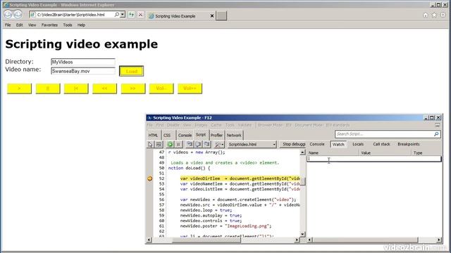Click the select element by click arrow icon
Viewport: 451px width, 253px height.
pyautogui.click(x=150, y=144)
